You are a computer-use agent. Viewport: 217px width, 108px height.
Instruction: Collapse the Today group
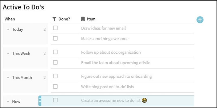tap(8, 29)
